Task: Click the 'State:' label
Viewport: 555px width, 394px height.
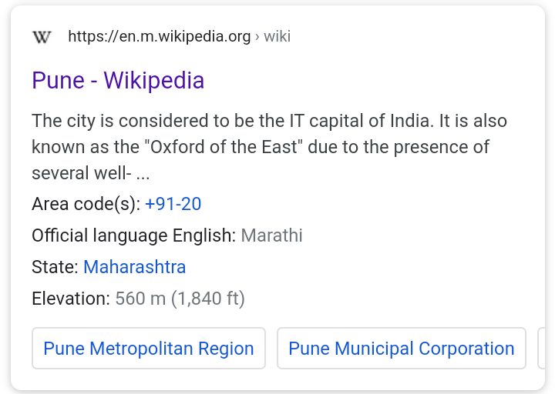Action: click(x=55, y=267)
